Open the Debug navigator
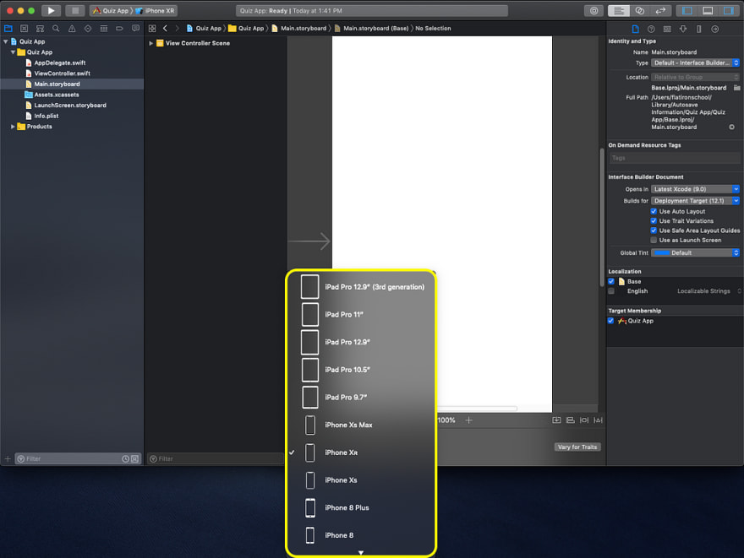Screen dimensions: 744x558 click(103, 29)
